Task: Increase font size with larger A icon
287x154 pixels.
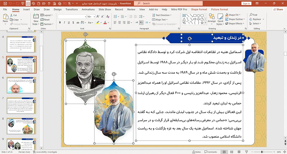Action: [98, 17]
